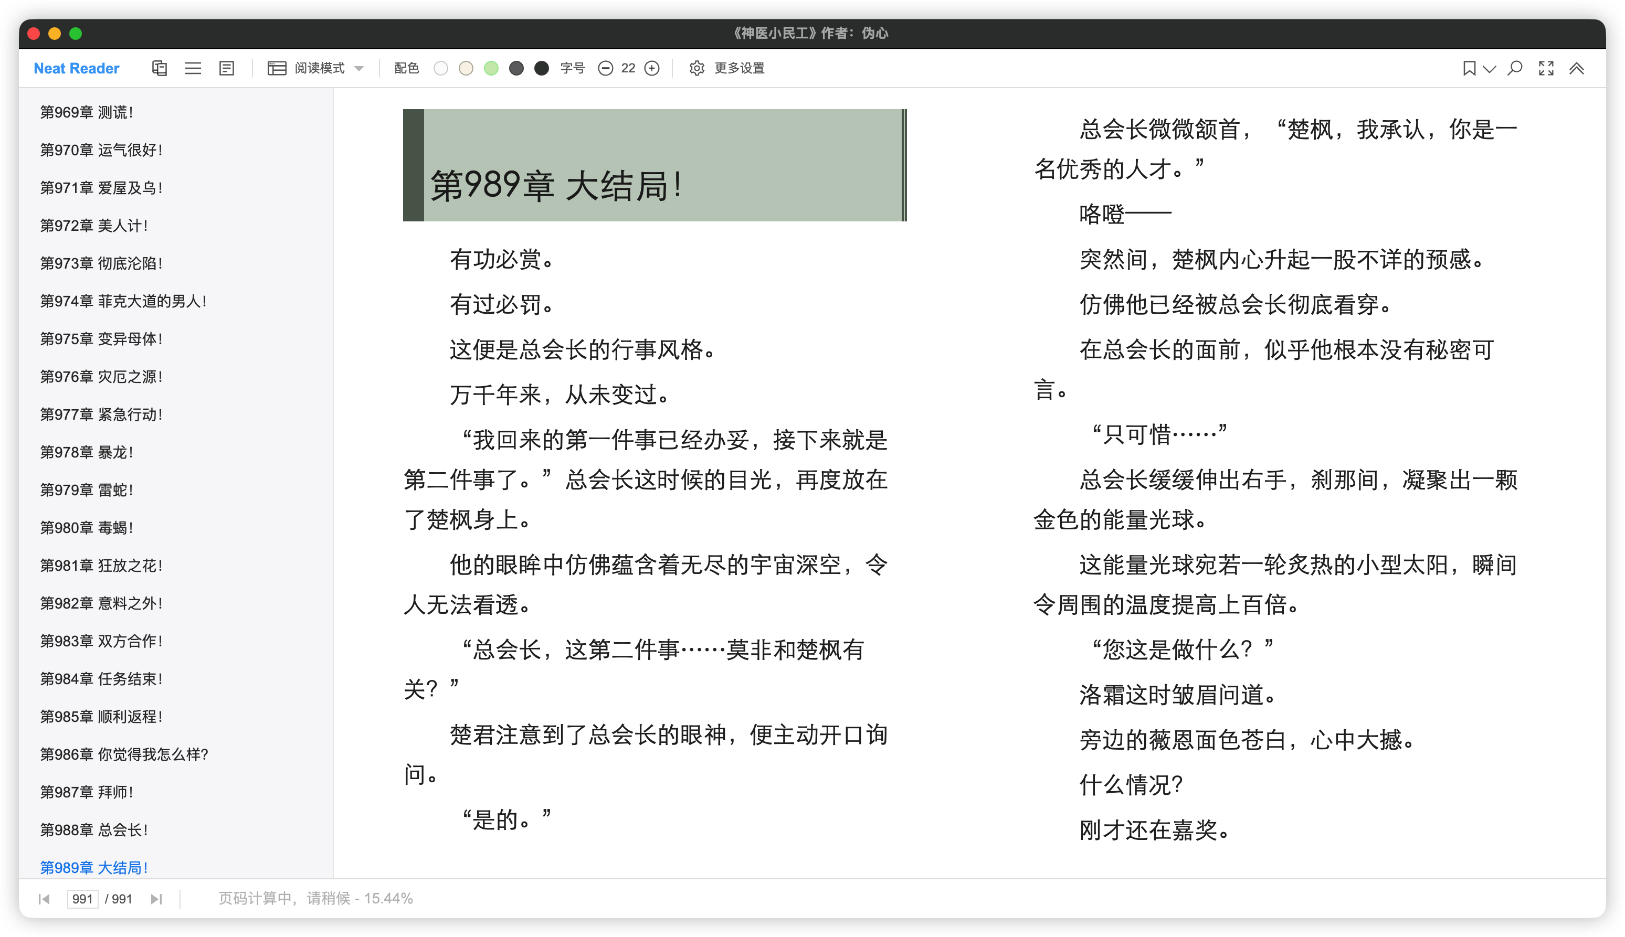Viewport: 1625px width, 937px height.
Task: Toggle the table of contents list icon
Action: (193, 68)
